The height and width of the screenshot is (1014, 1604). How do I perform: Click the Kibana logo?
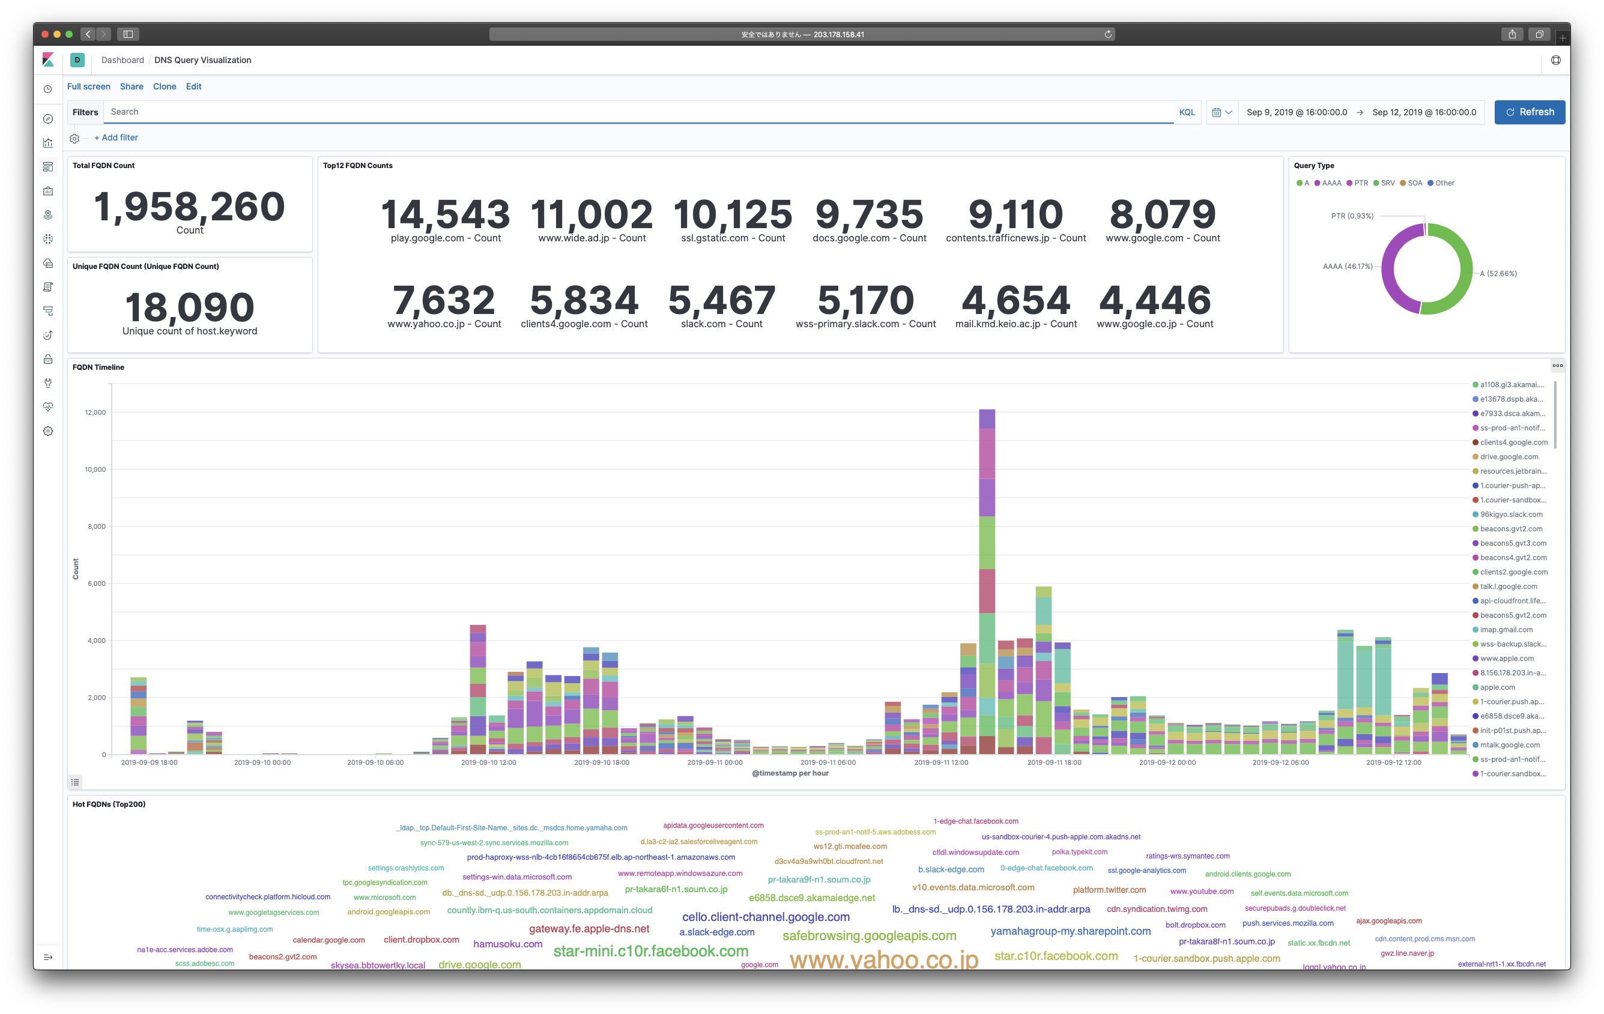pos(48,60)
